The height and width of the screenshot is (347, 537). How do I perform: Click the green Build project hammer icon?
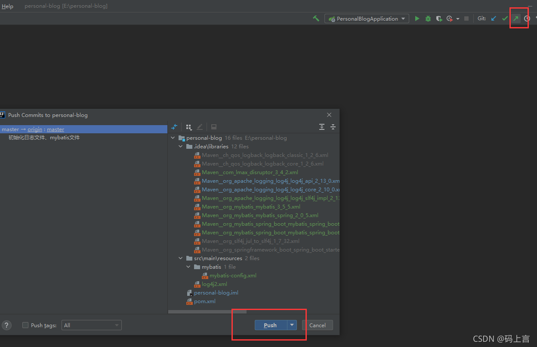pos(316,18)
